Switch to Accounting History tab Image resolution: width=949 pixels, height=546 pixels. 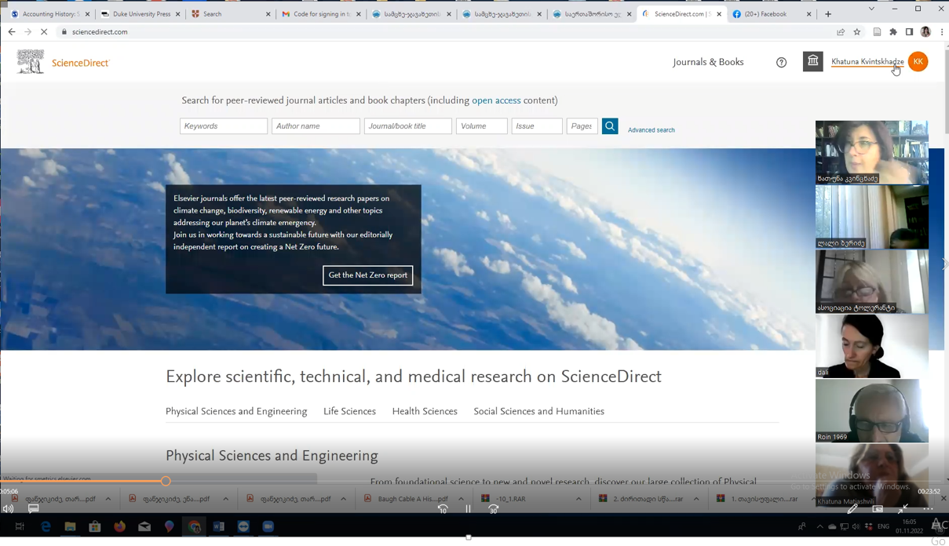pyautogui.click(x=49, y=14)
